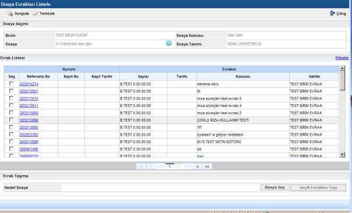Open reference link for 'BYS TEST METİN EDİTÖRÜ'
This screenshot has height=213, width=352.
(x=29, y=141)
